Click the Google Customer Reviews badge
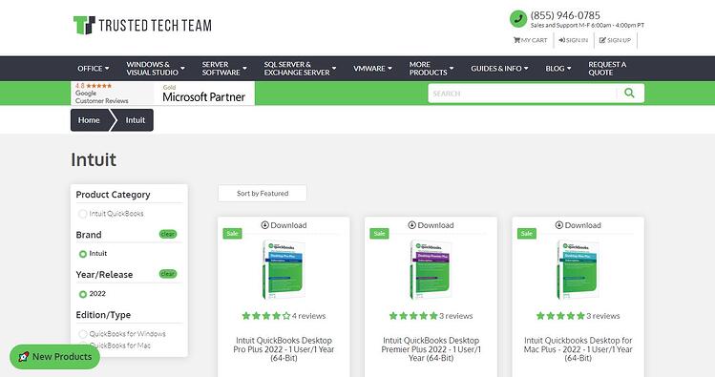This screenshot has height=377, width=715. pyautogui.click(x=113, y=93)
